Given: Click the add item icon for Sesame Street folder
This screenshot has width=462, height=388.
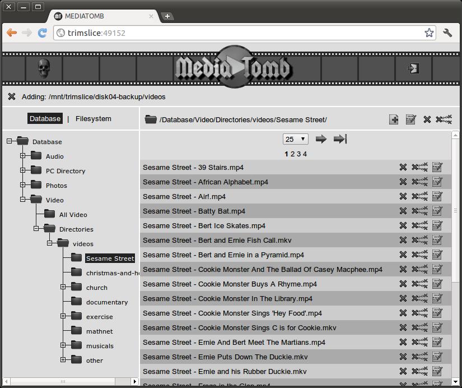Looking at the screenshot, I should tap(394, 119).
